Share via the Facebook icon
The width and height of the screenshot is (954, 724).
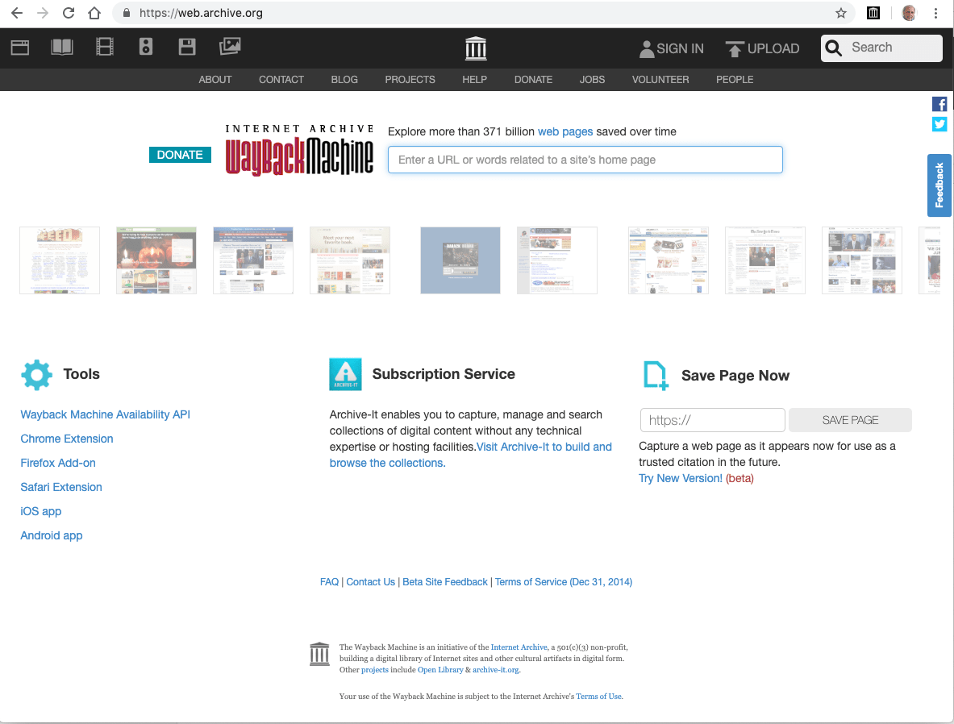coord(939,103)
